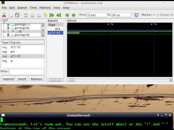Select the phi trace in the Signals pane
174x130 pixels.
[x=58, y=29]
